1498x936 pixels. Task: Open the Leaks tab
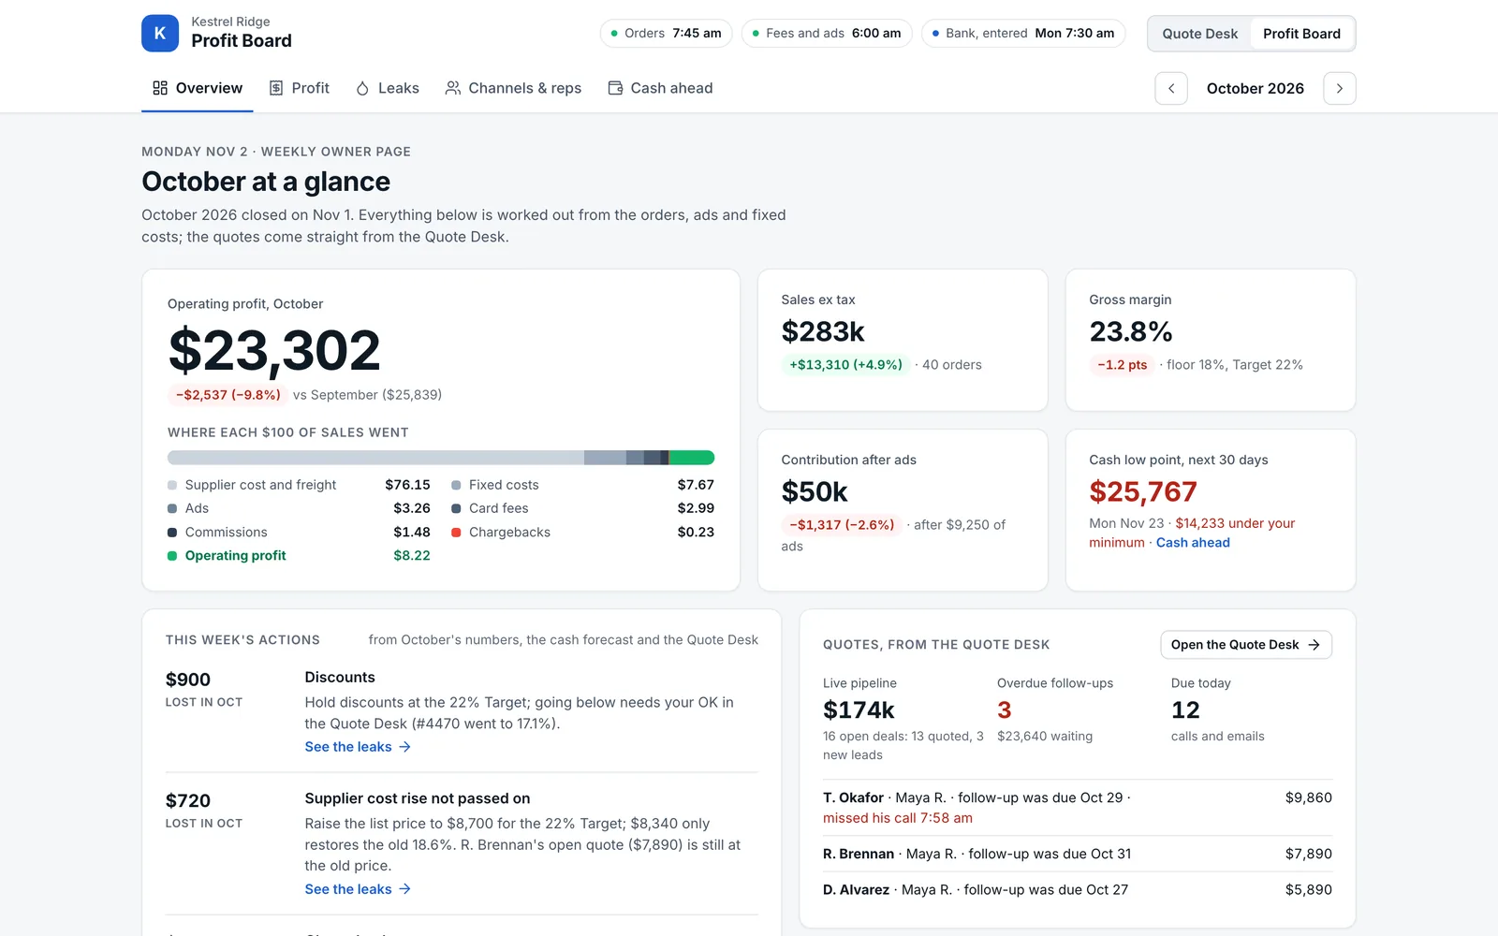[x=388, y=88]
